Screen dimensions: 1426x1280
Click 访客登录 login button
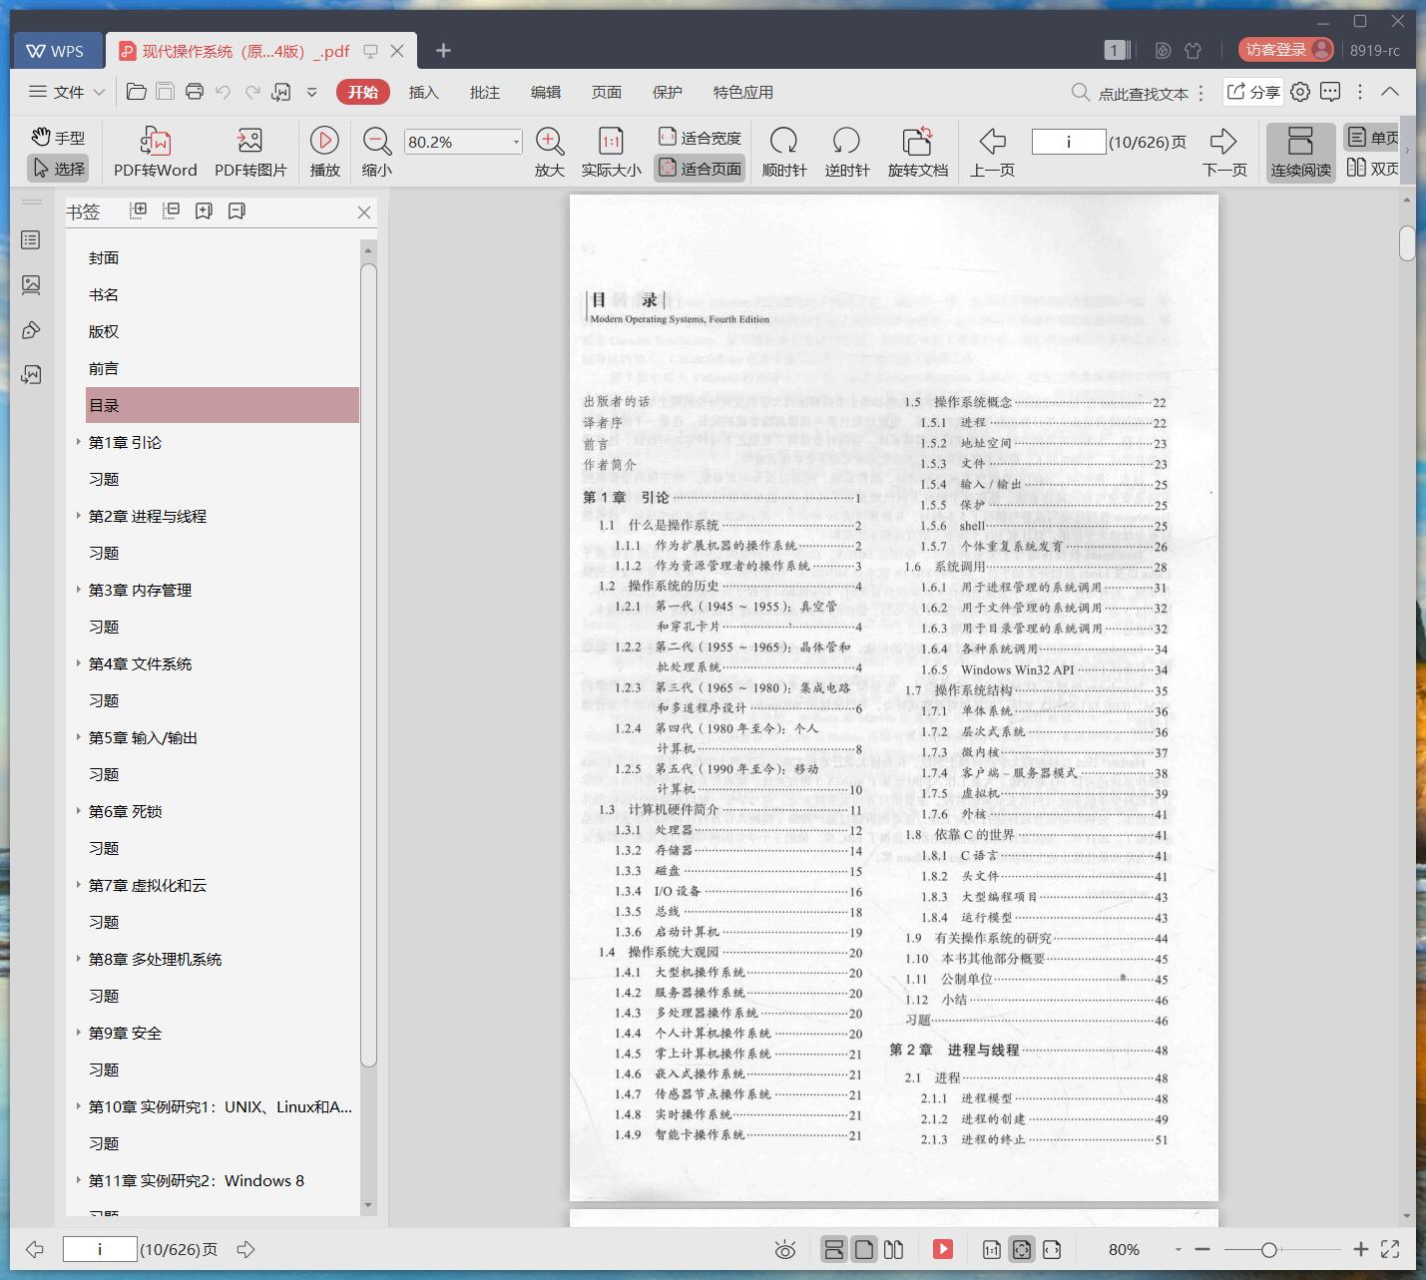1286,50
